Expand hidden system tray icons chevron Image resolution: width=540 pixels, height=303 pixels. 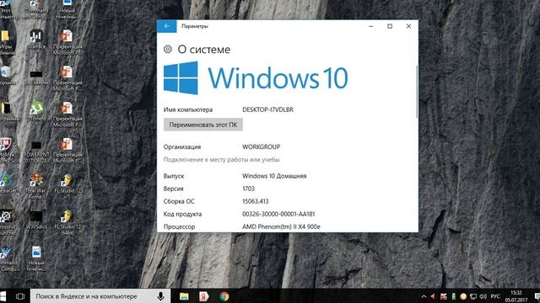(x=424, y=296)
